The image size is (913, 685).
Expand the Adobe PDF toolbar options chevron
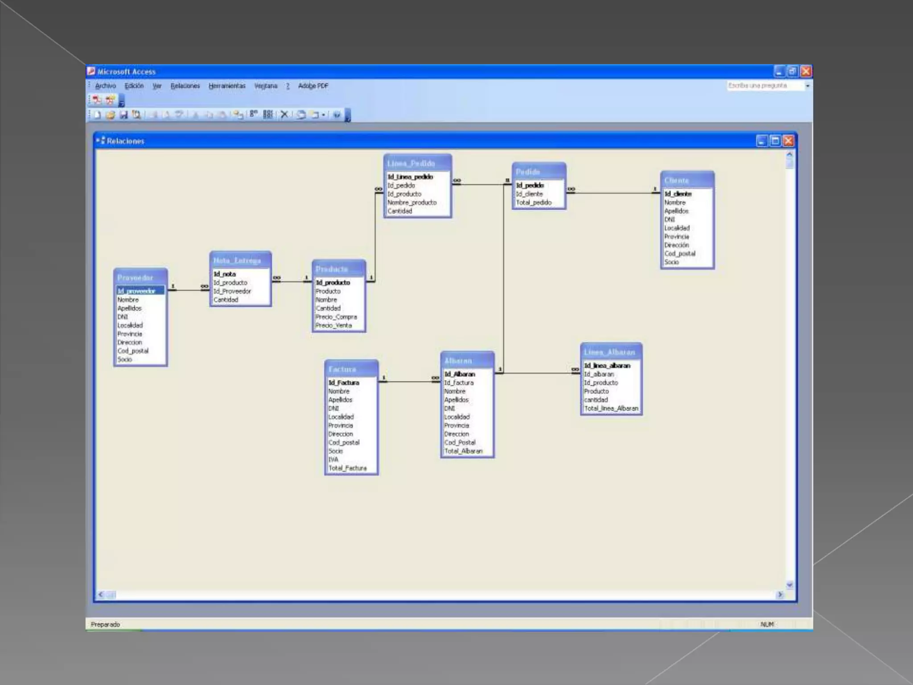coord(122,101)
